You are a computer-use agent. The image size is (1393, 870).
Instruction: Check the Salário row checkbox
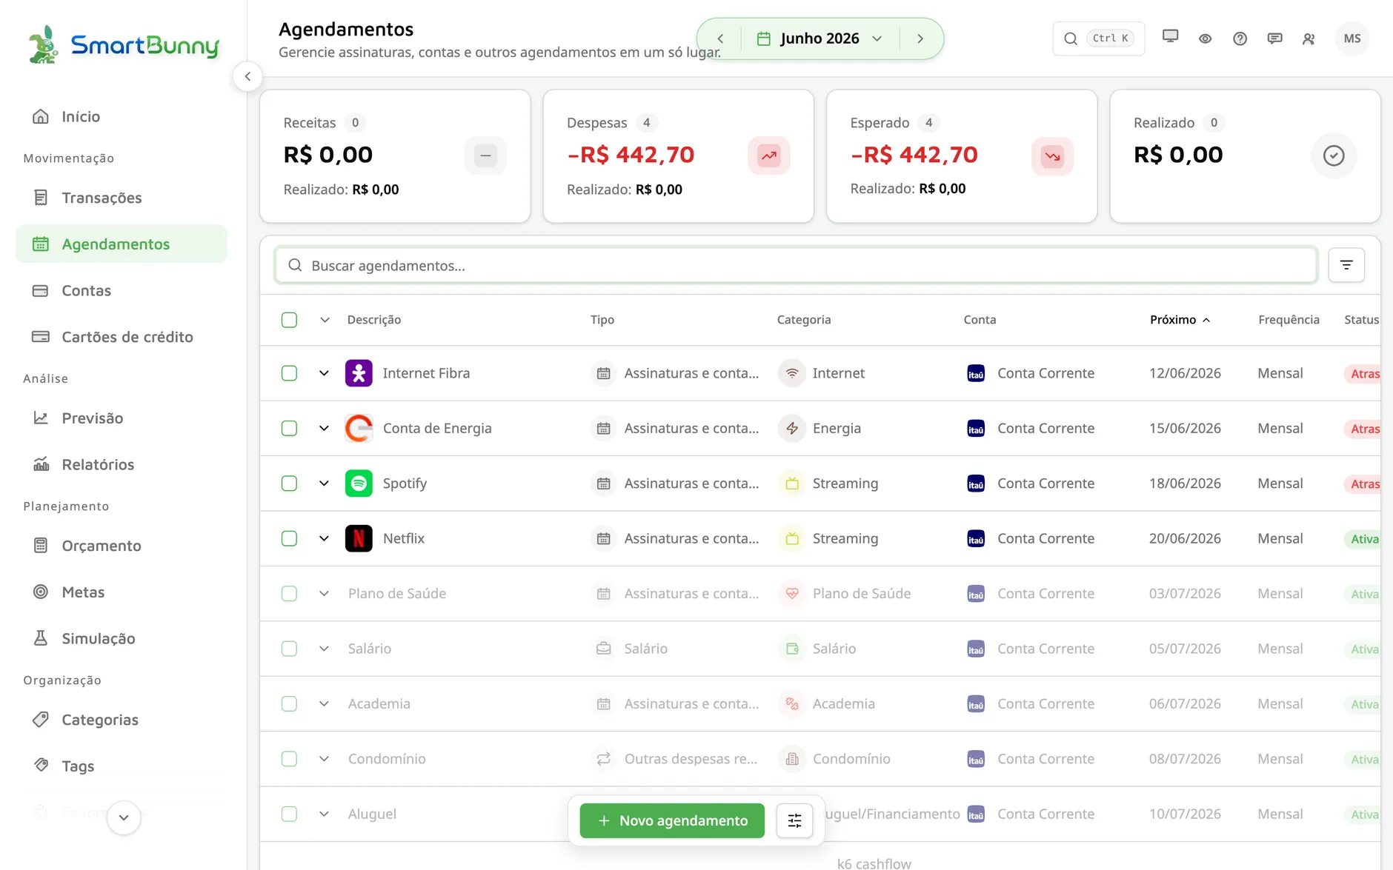click(289, 649)
